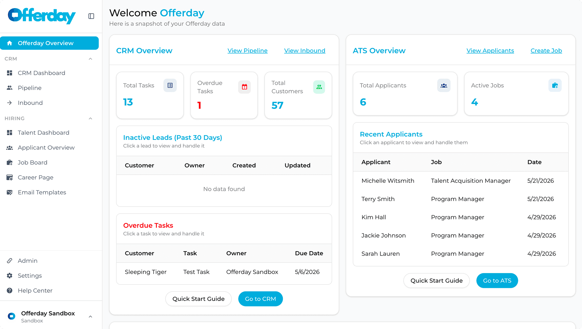
Task: Click the Talent Dashboard grid icon
Action: (9, 133)
